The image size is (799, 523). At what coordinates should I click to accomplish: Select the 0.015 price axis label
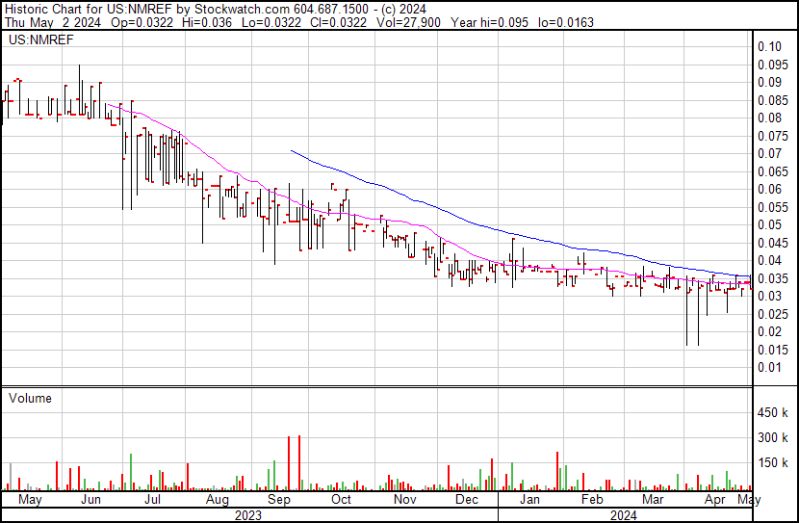(x=773, y=351)
